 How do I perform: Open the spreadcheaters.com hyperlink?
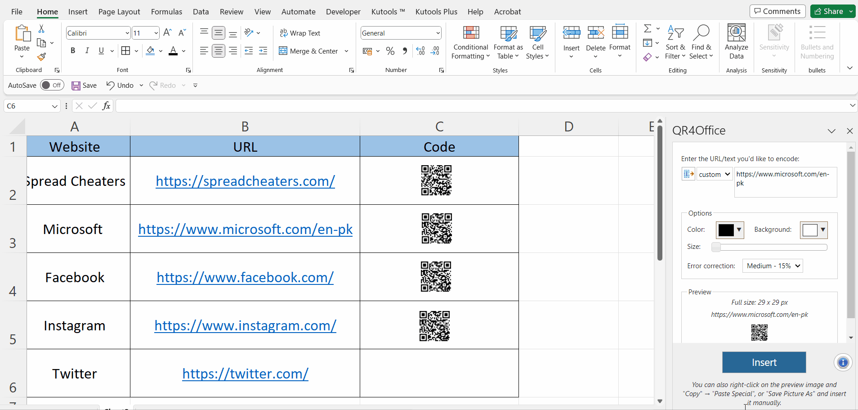tap(245, 181)
